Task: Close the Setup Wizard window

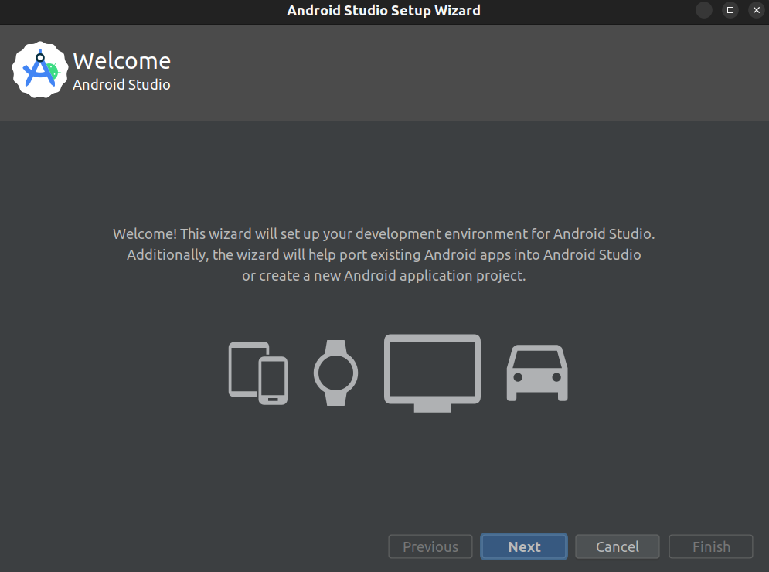Action: (x=757, y=10)
